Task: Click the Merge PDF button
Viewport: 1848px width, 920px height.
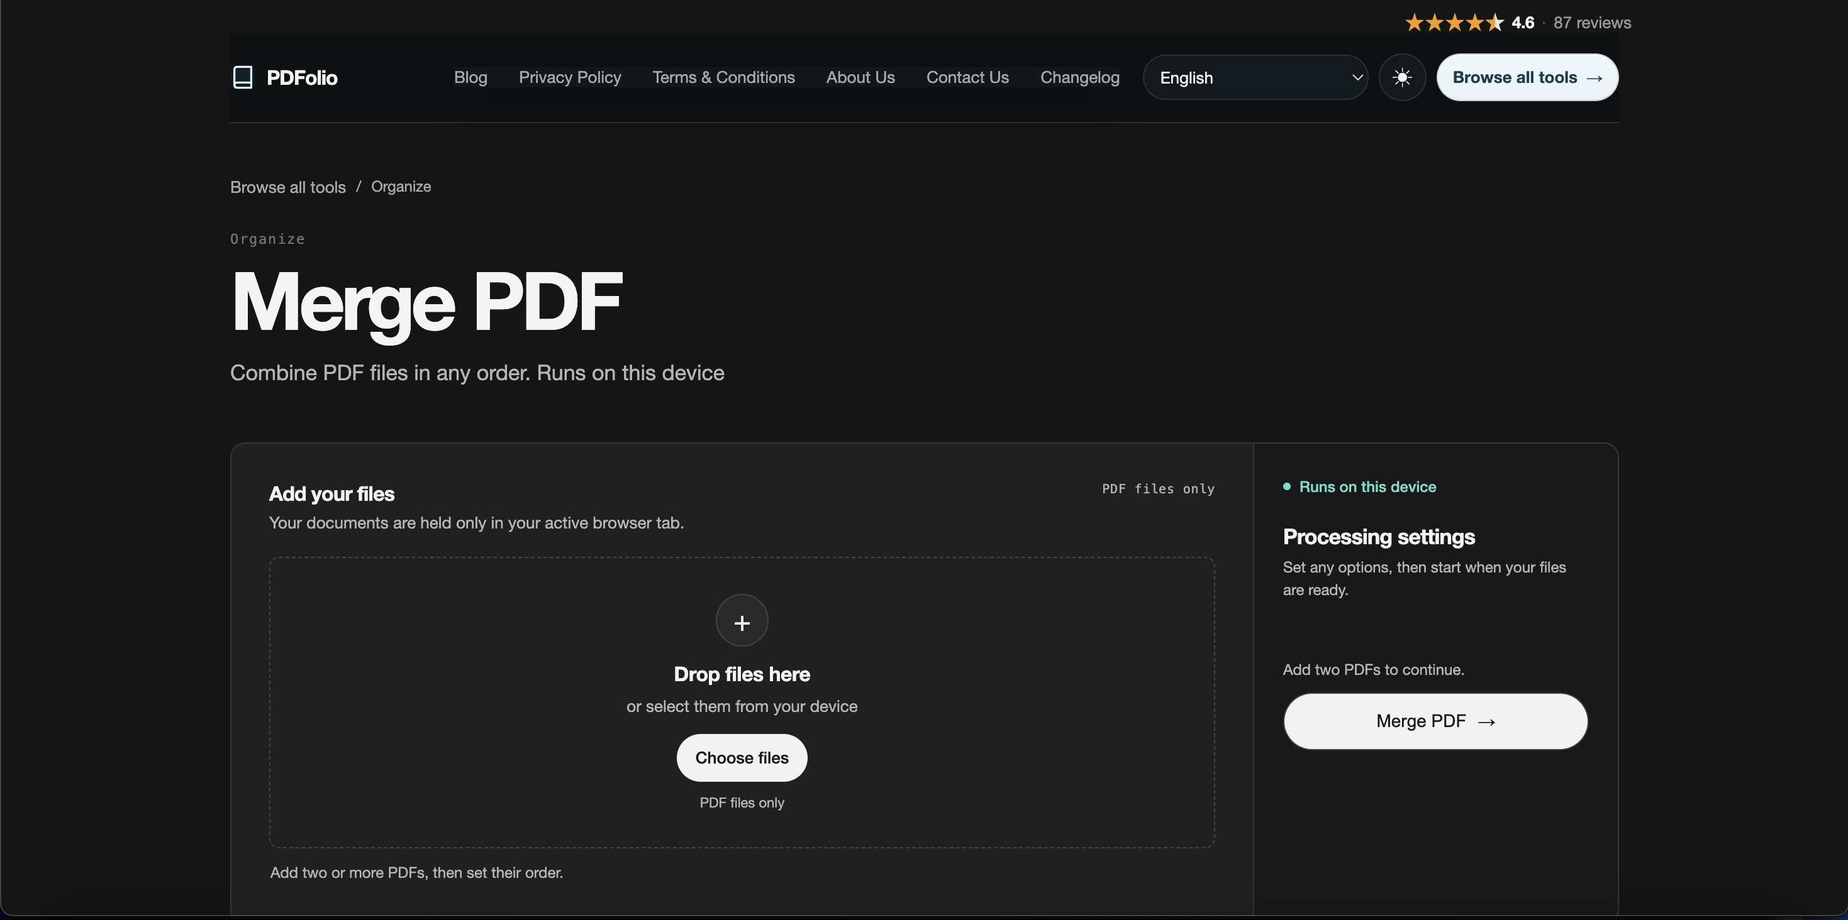Action: (x=1435, y=721)
